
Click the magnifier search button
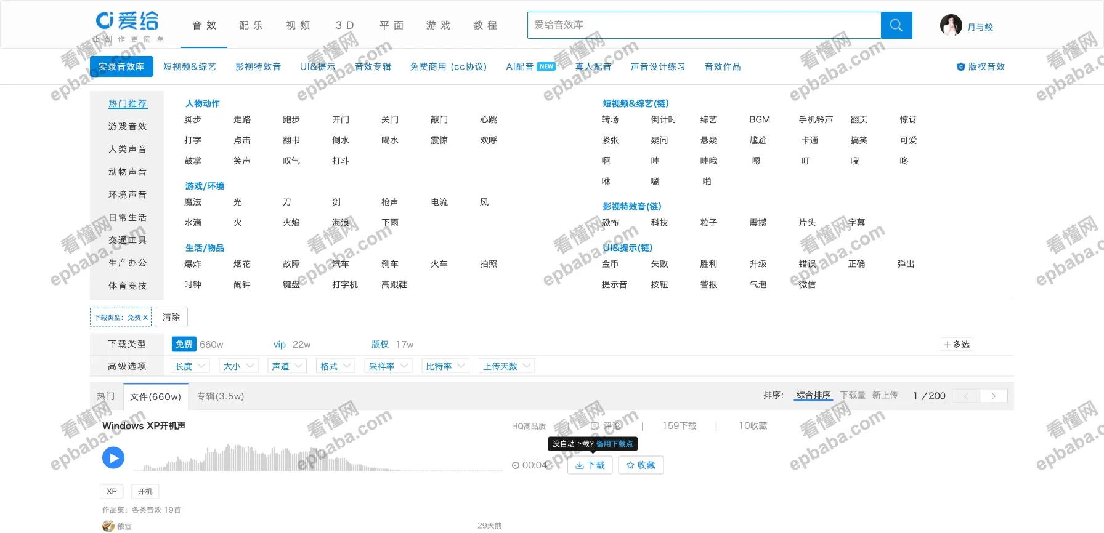pyautogui.click(x=896, y=25)
